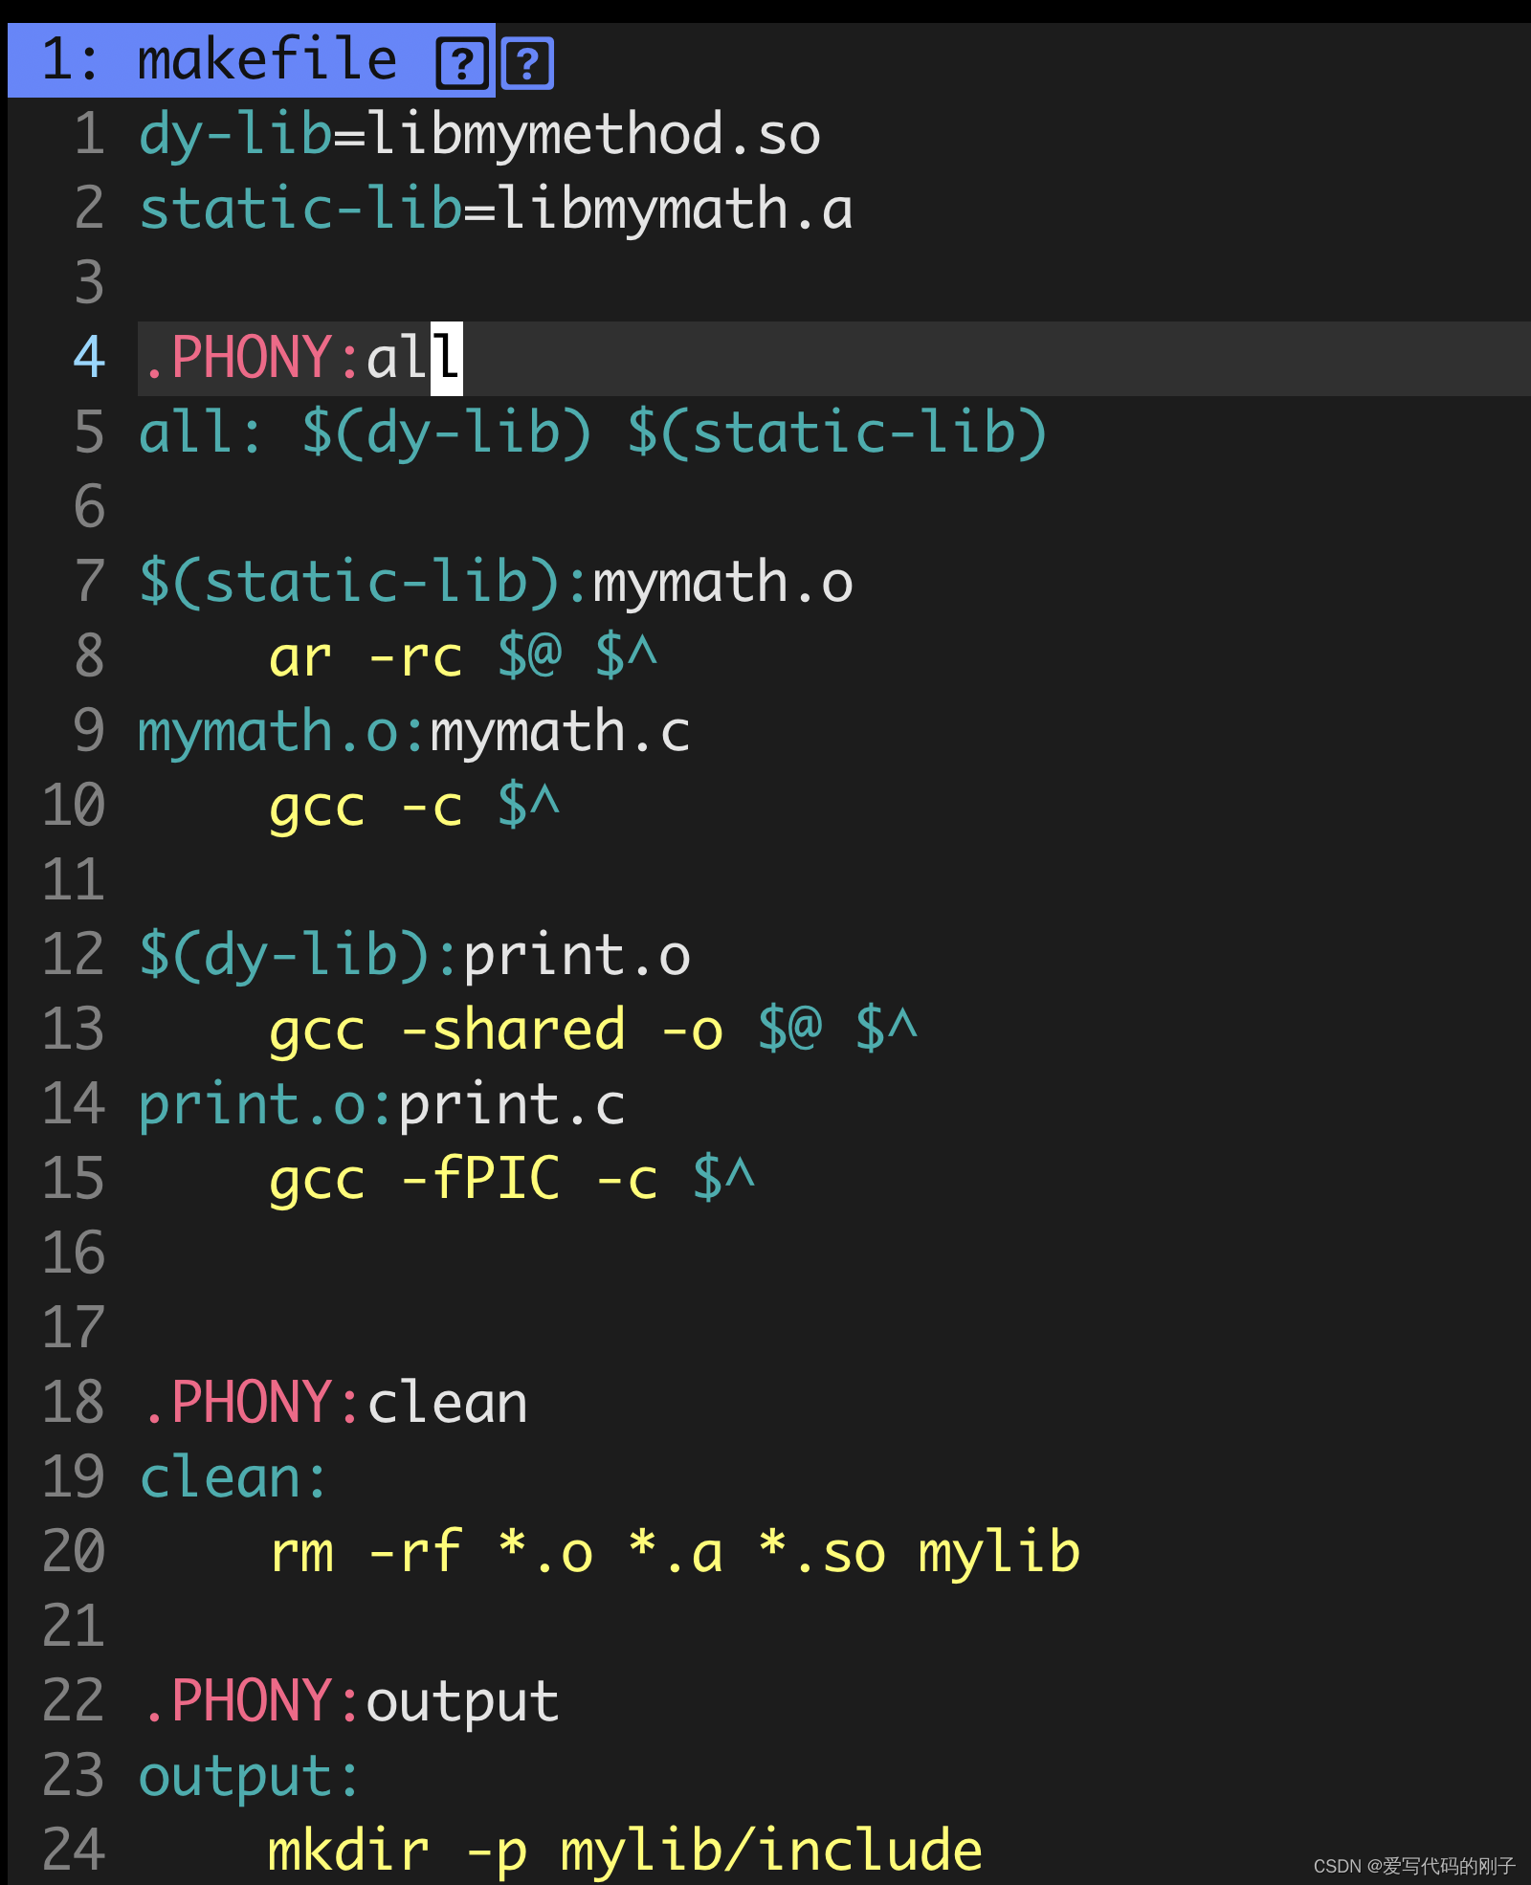Click empty line number 11 in gutter

coord(73,880)
